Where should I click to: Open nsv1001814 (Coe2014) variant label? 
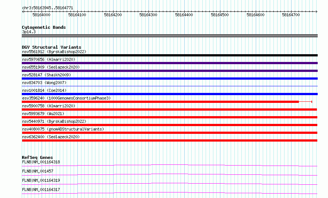pyautogui.click(x=44, y=90)
